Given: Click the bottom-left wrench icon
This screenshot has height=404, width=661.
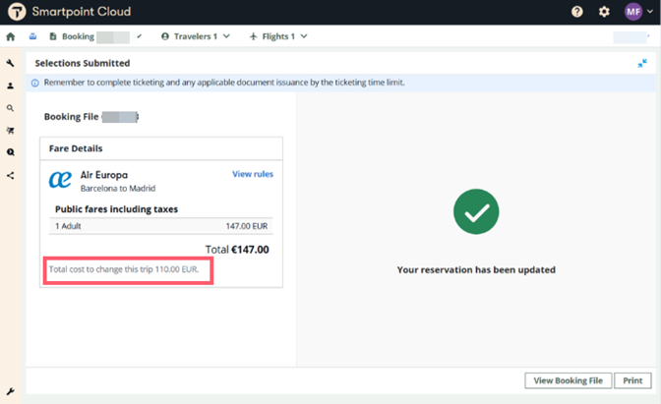Looking at the screenshot, I should 11,391.
